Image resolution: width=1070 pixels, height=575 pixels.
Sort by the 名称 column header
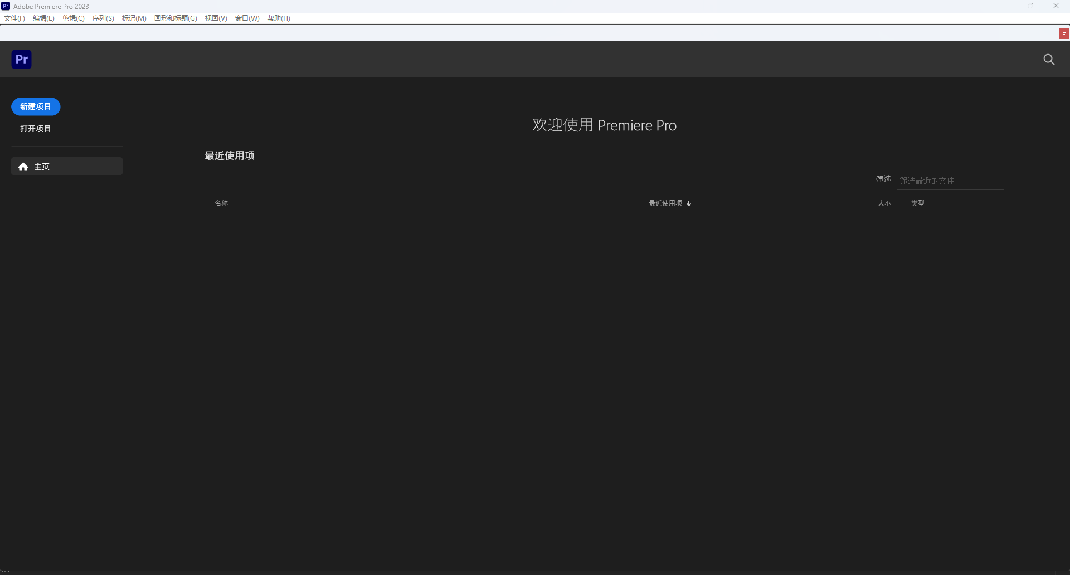[221, 203]
